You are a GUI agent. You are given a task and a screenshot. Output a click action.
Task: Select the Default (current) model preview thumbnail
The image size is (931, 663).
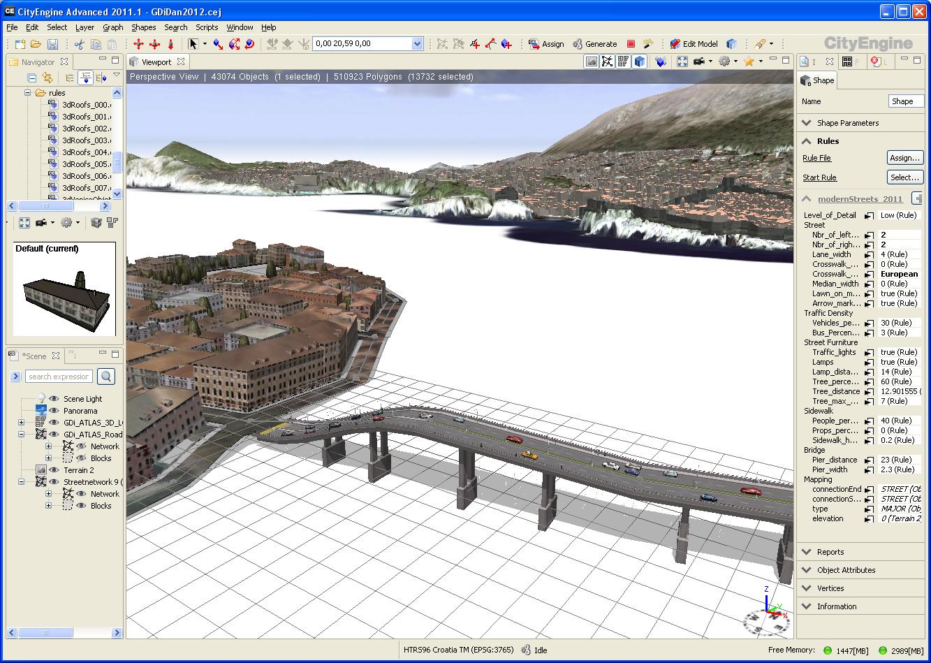[x=65, y=289]
